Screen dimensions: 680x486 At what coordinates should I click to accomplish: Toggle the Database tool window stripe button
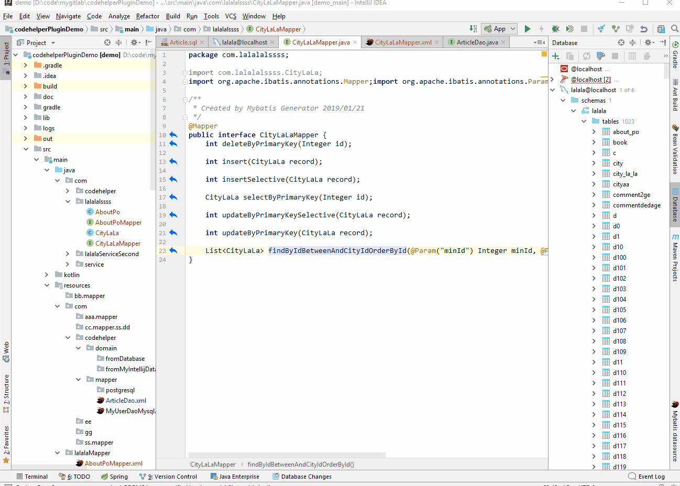click(675, 205)
